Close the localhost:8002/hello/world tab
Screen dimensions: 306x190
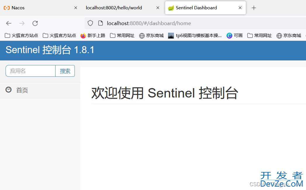[158, 8]
